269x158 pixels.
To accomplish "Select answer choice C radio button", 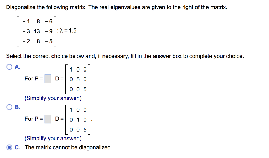I will point(9,147).
